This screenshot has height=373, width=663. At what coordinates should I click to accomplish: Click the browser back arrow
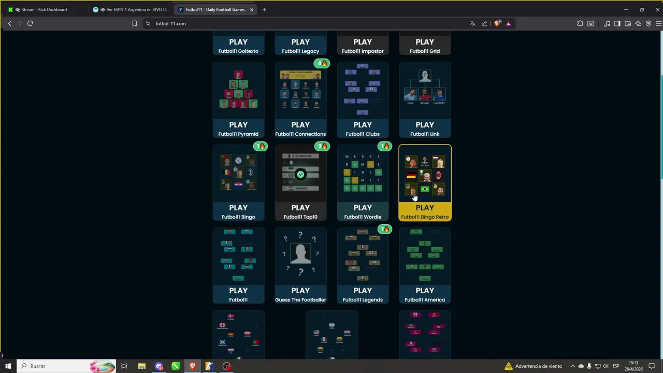pos(9,23)
